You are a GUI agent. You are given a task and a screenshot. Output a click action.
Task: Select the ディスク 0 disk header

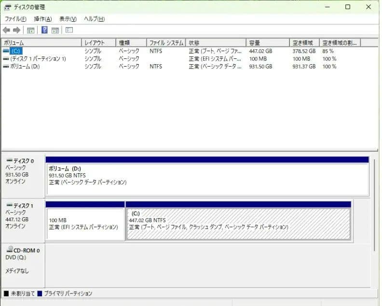point(23,176)
